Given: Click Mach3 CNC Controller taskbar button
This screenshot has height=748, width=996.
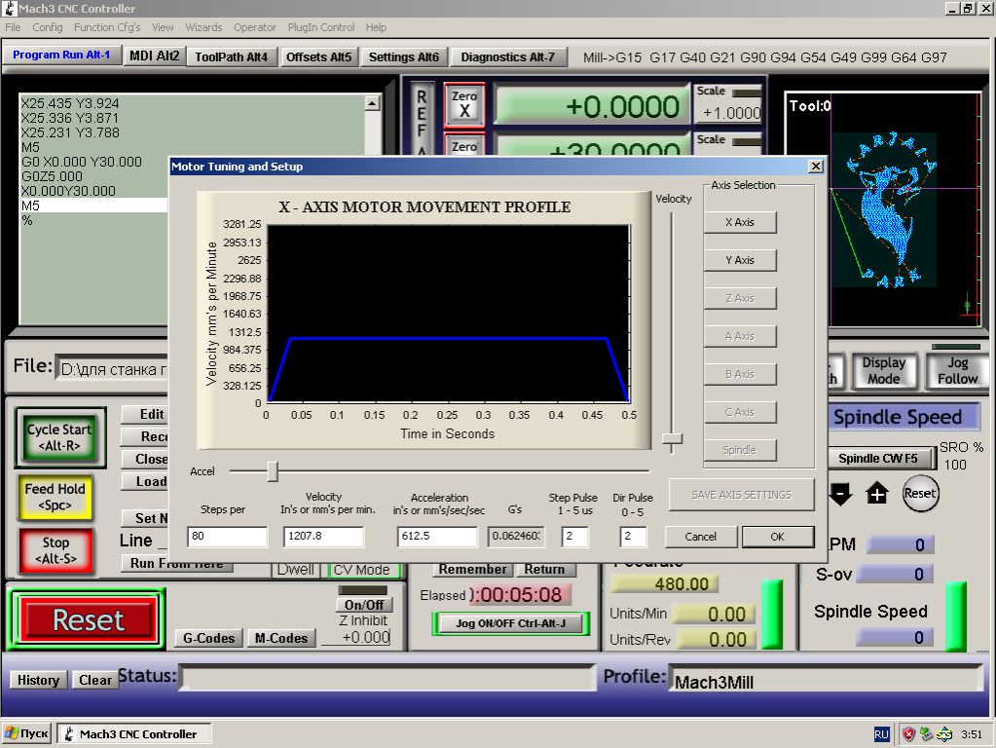Looking at the screenshot, I should click(134, 733).
